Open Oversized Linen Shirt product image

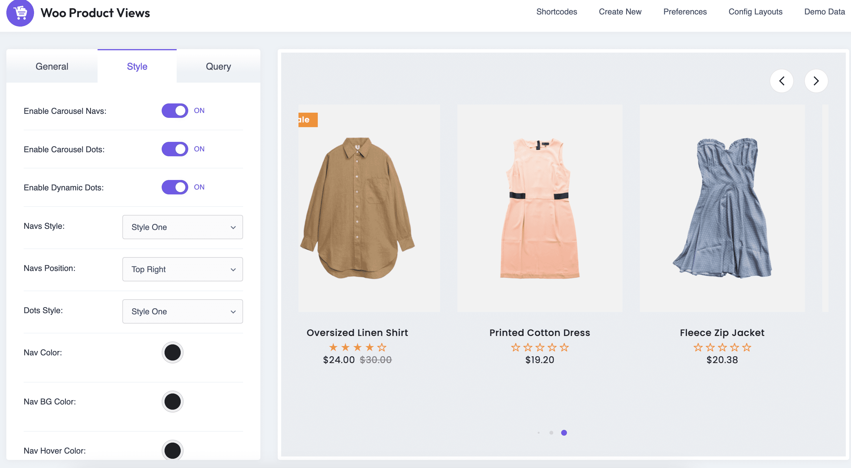tap(369, 208)
